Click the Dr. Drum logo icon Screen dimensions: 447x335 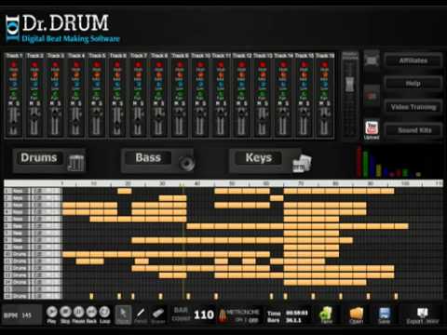[x=12, y=29]
